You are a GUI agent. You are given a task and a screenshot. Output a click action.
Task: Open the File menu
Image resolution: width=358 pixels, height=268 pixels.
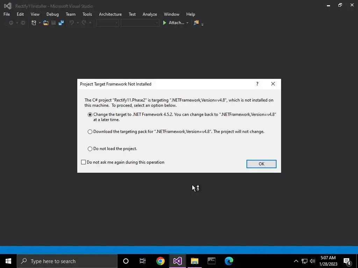[7, 14]
